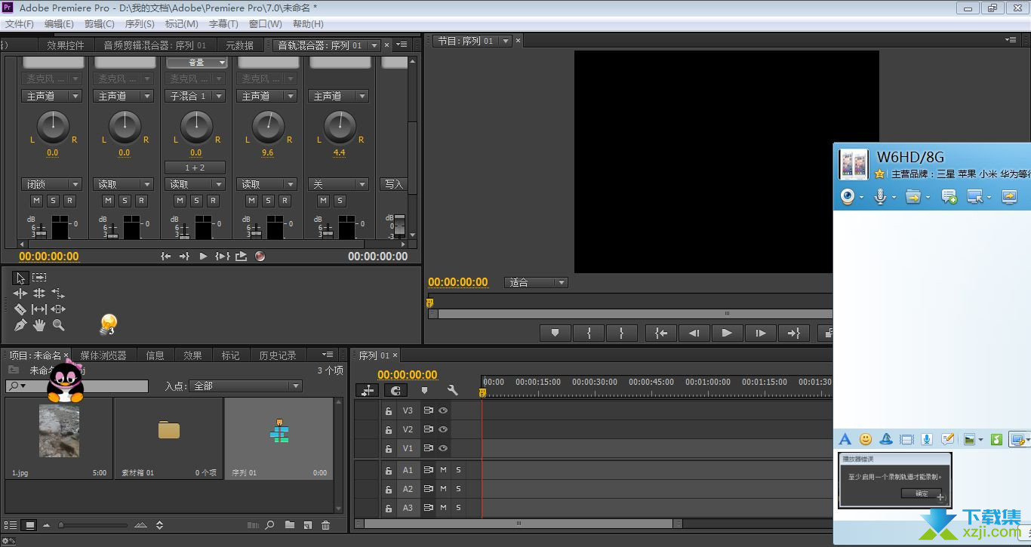
Task: Open the 剪辑(C) menu
Action: click(x=99, y=24)
